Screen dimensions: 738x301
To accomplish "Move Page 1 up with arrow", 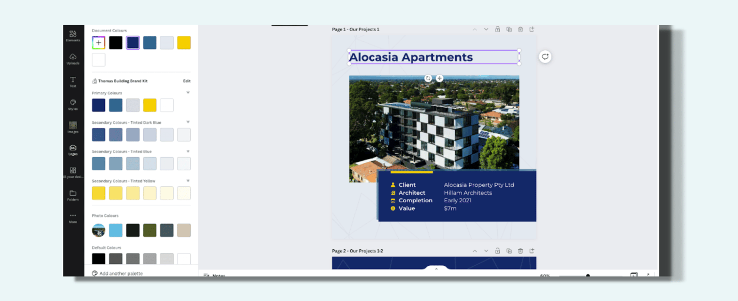I will pos(475,29).
